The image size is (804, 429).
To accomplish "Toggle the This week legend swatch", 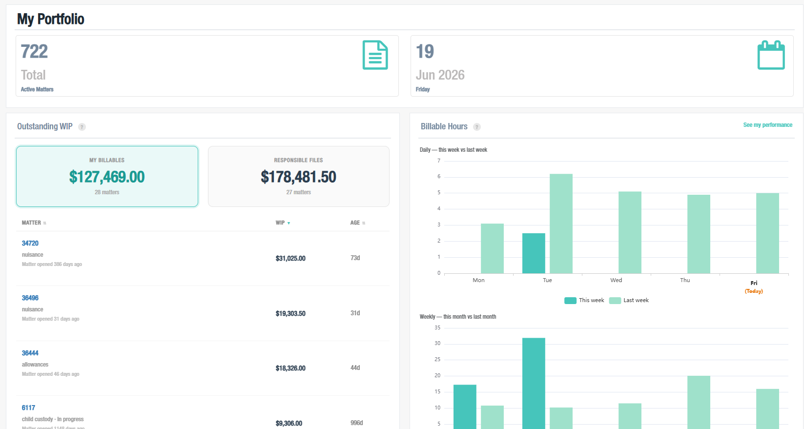I will pos(570,301).
